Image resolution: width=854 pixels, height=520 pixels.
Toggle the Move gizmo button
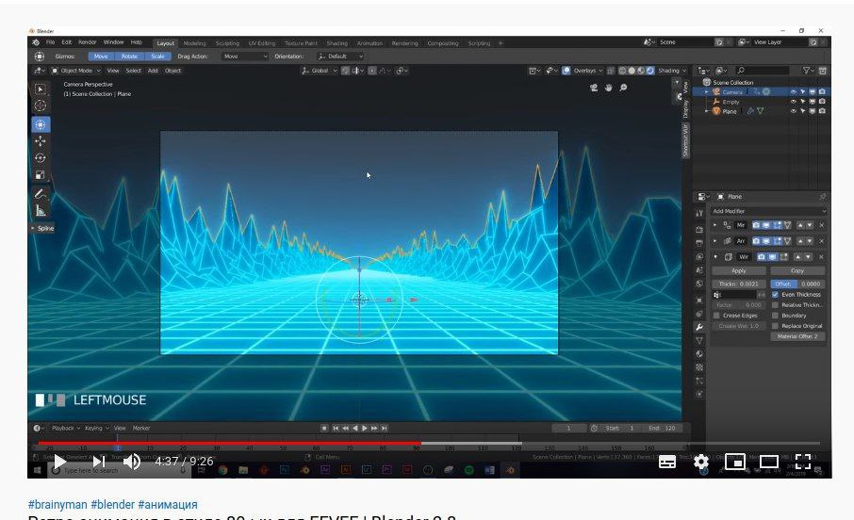101,57
